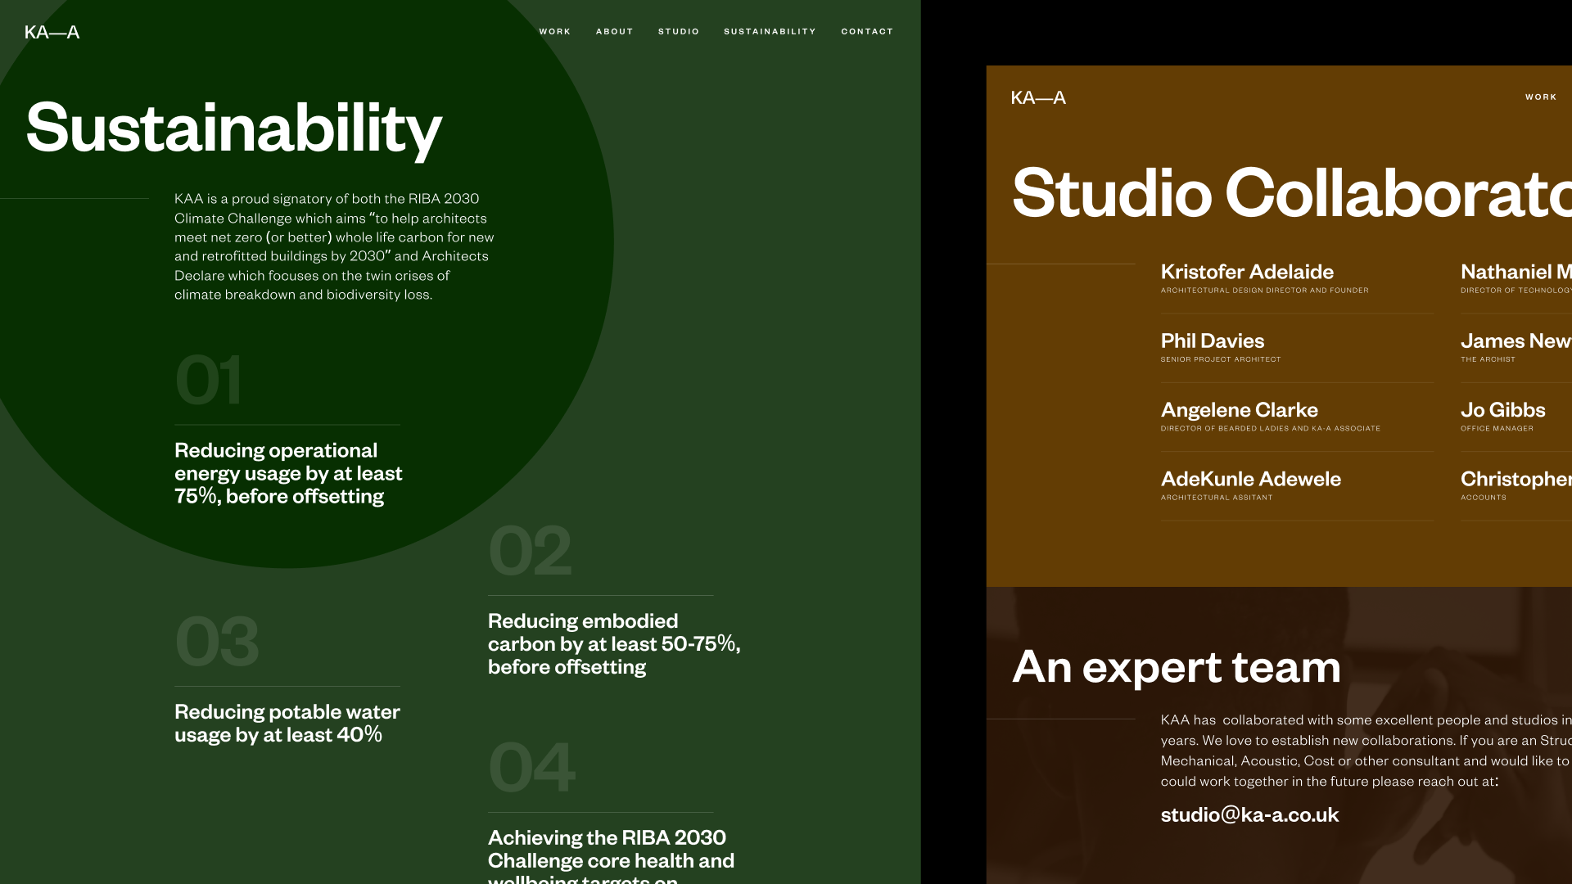Select Sustainability in the navigation
1572x884 pixels.
coord(769,31)
